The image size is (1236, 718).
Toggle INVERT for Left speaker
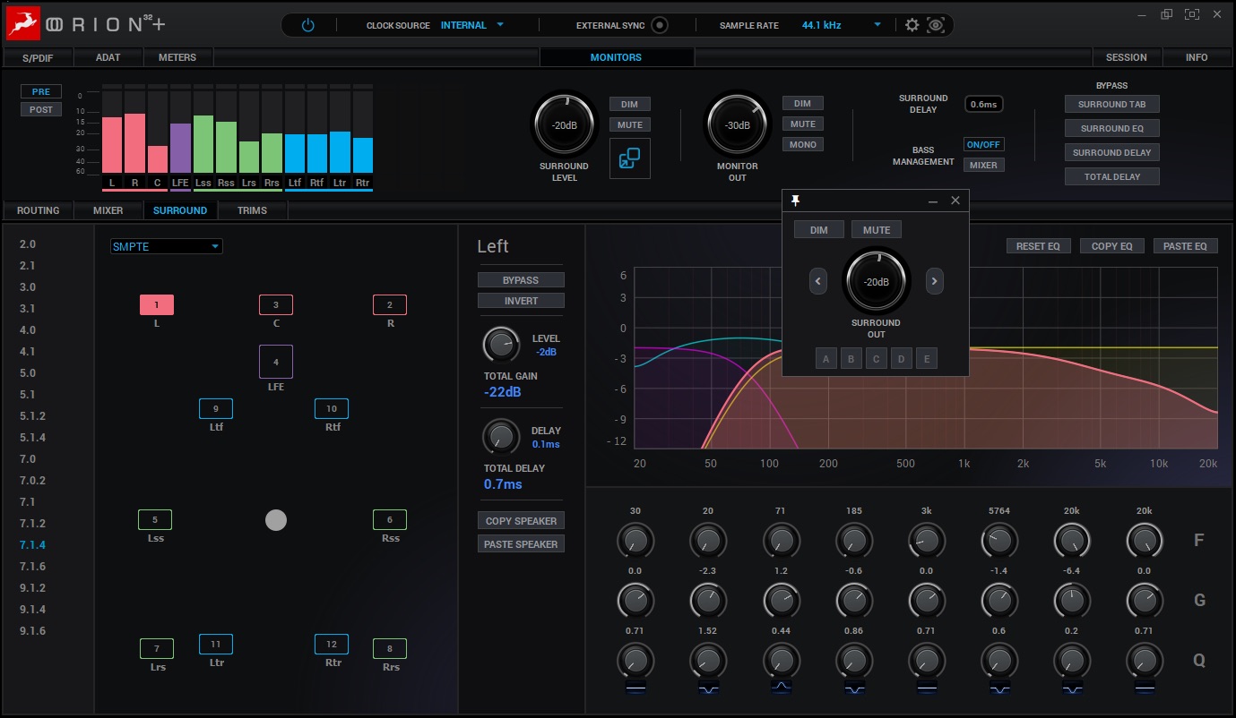tap(520, 301)
